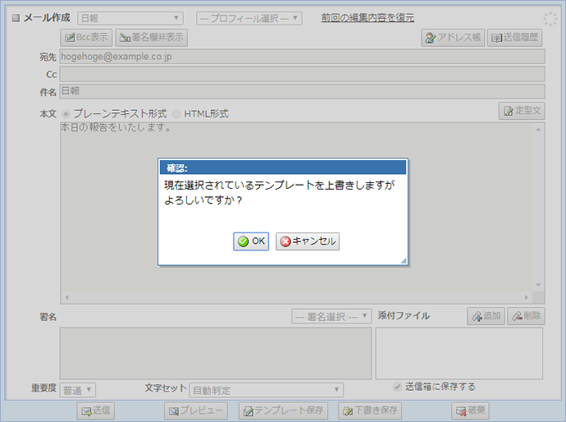This screenshot has height=422, width=566.
Task: Click the プレビュー icon
Action: click(x=174, y=411)
